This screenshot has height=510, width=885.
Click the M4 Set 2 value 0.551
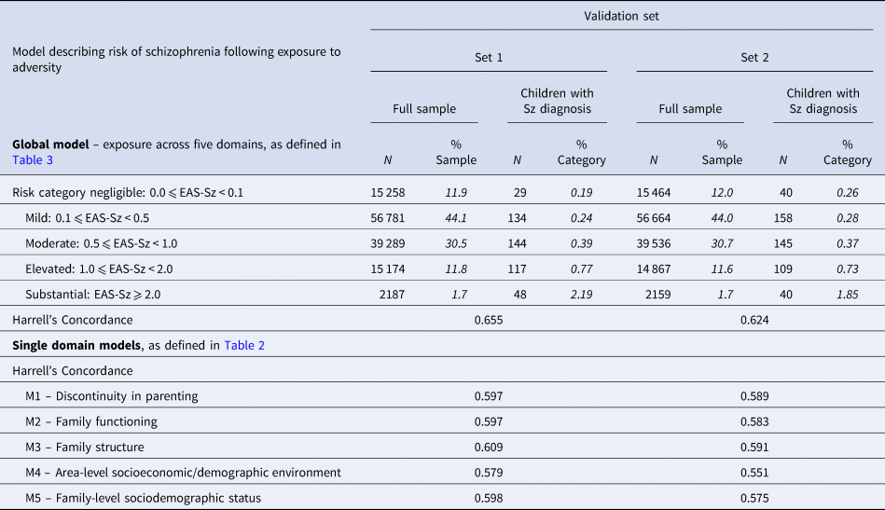[x=754, y=473]
